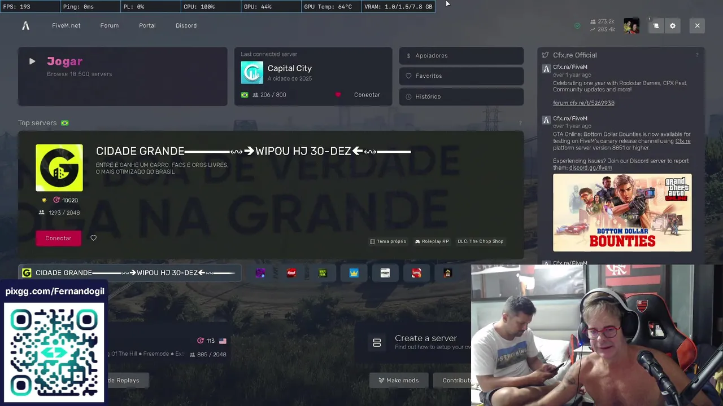Viewport: 723px width, 406px height.
Task: Click the Cidade Grande server logo
Action: [x=59, y=168]
